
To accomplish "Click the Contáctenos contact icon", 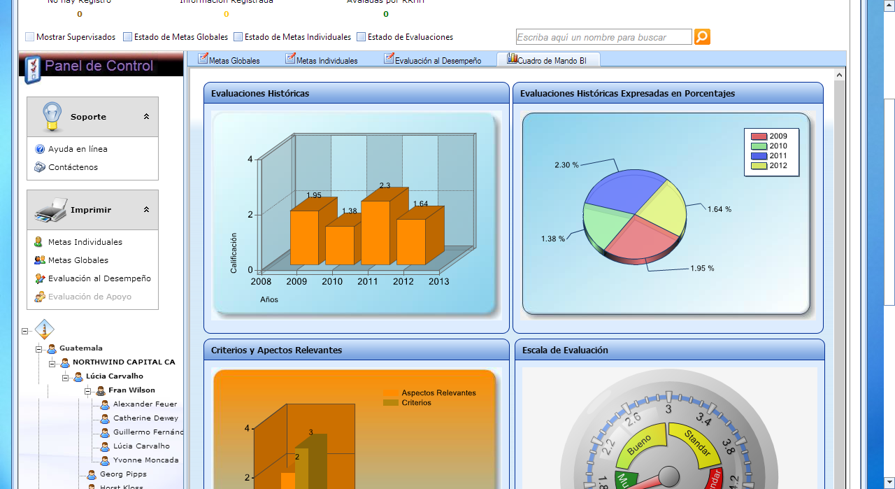I will pos(40,167).
